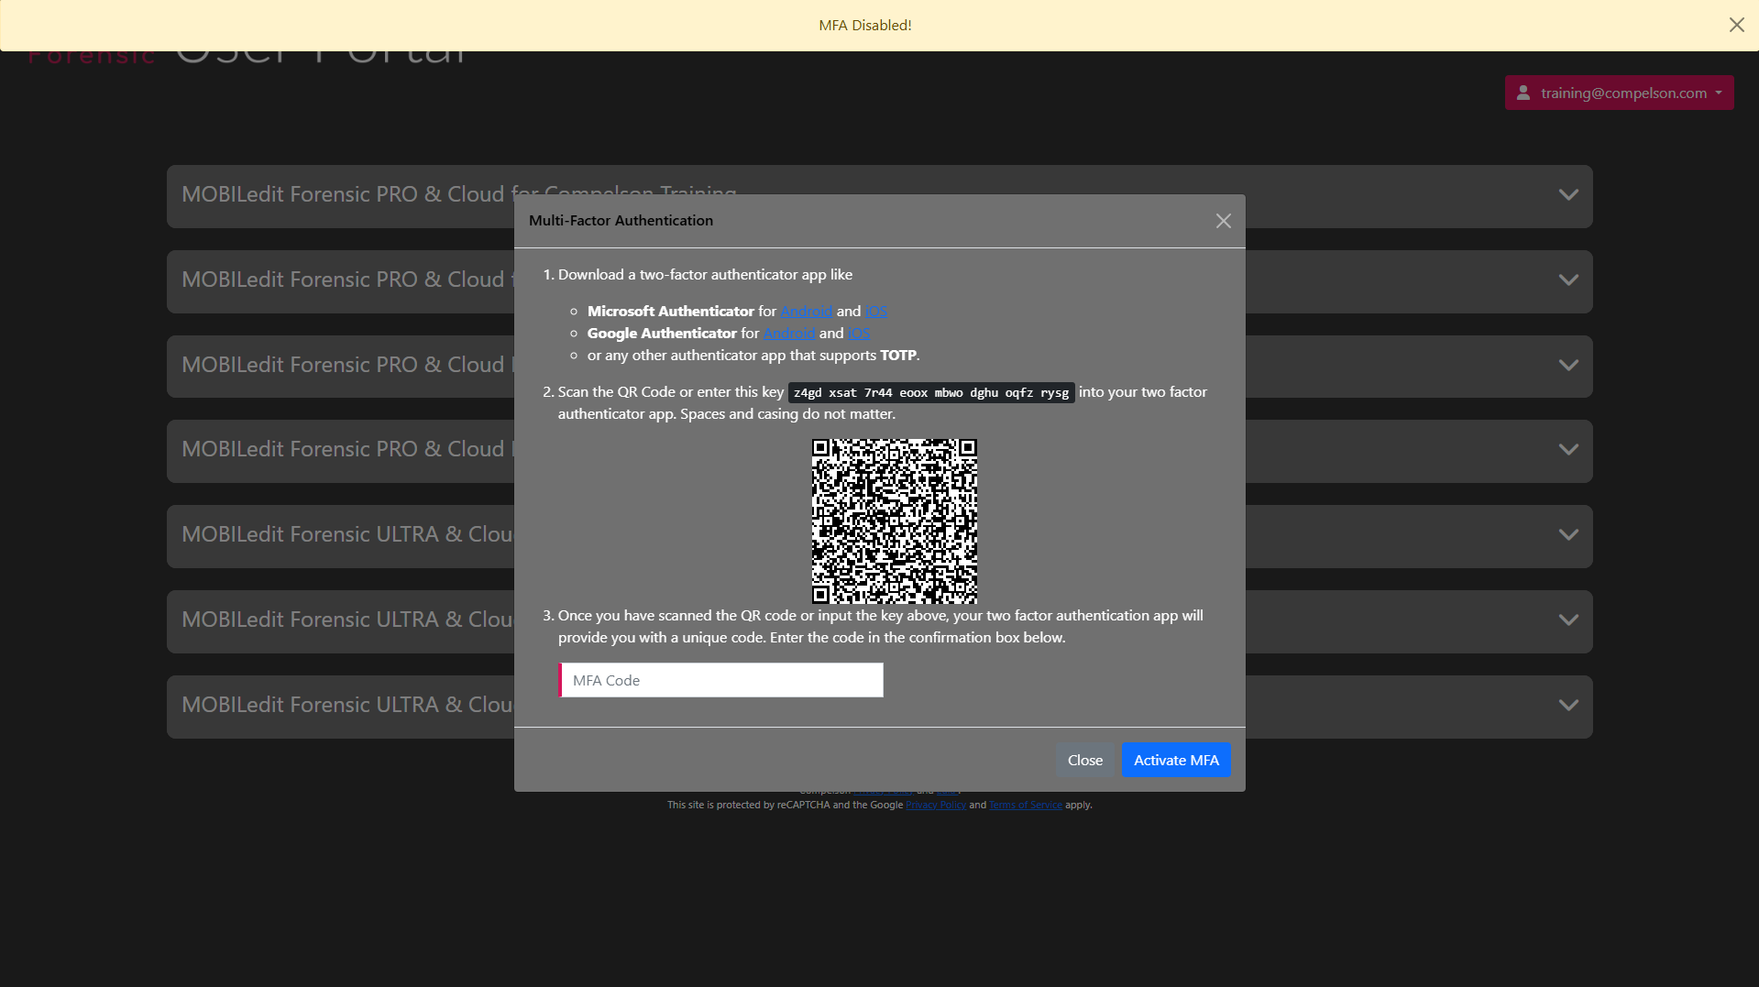Screen dimensions: 1759x987
Task: Open the training@compelson.com account dropdown arrow
Action: 1719,93
